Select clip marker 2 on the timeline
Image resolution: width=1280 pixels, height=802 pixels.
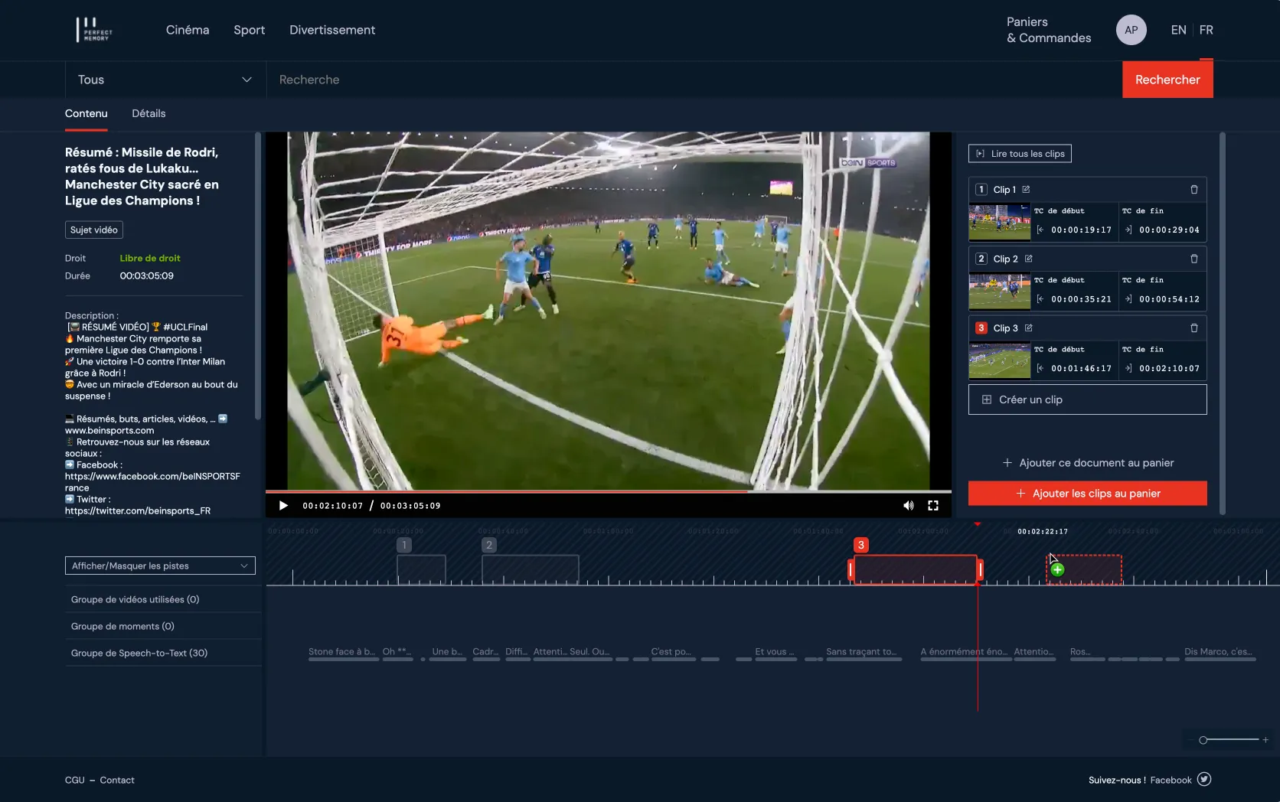click(489, 545)
